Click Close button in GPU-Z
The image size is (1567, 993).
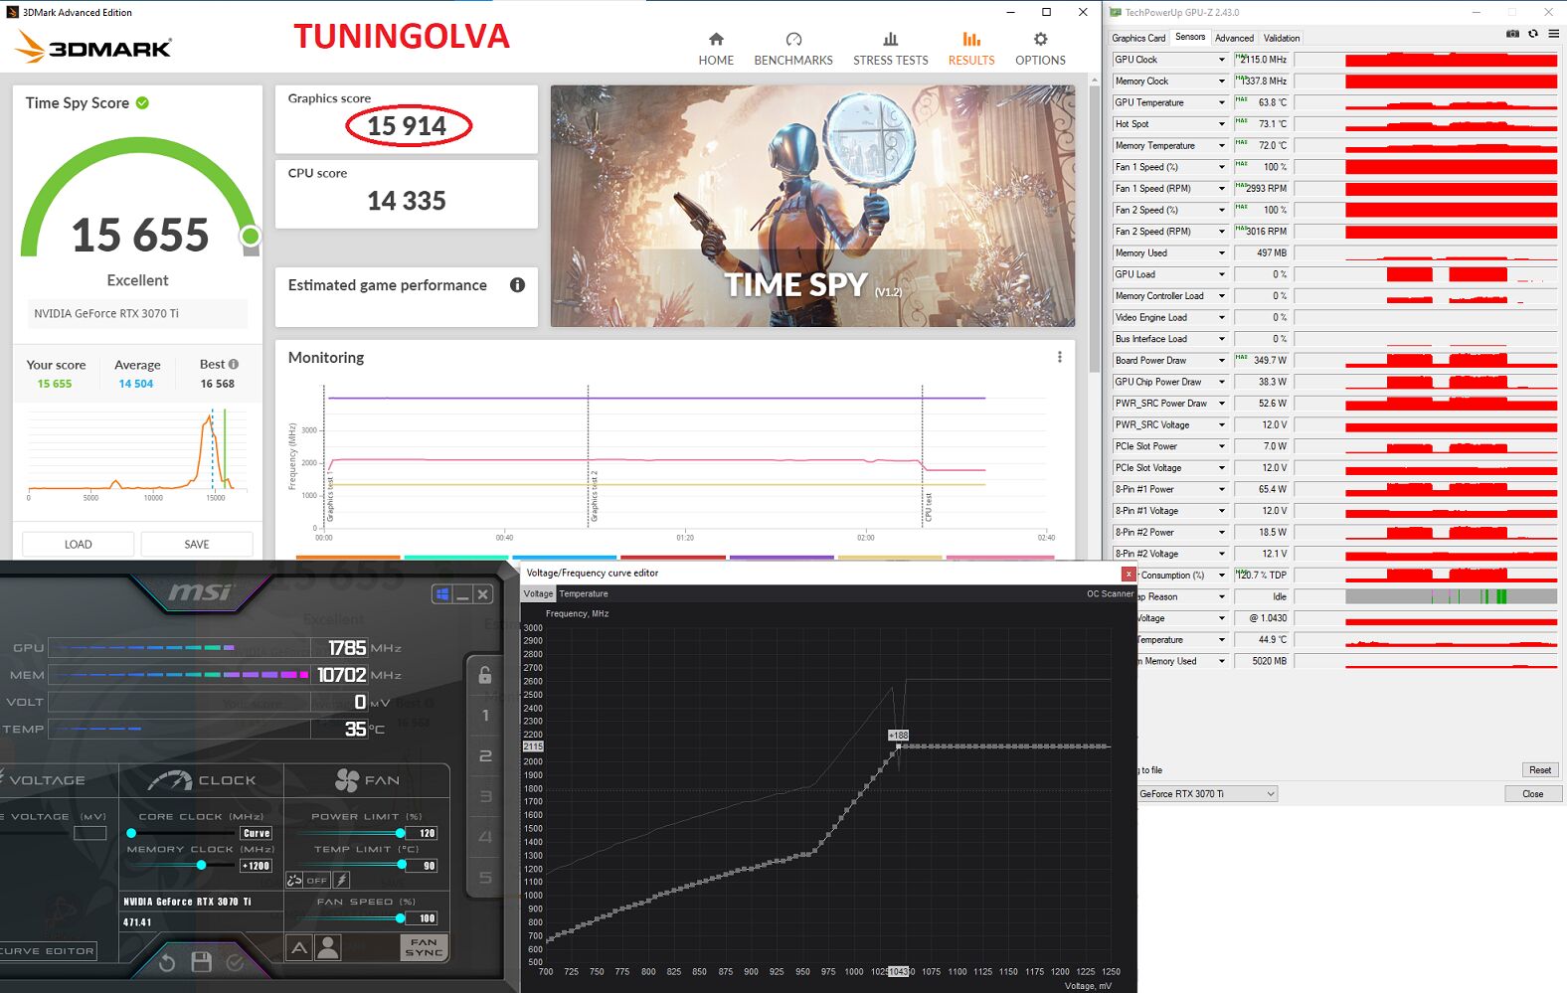tap(1533, 794)
